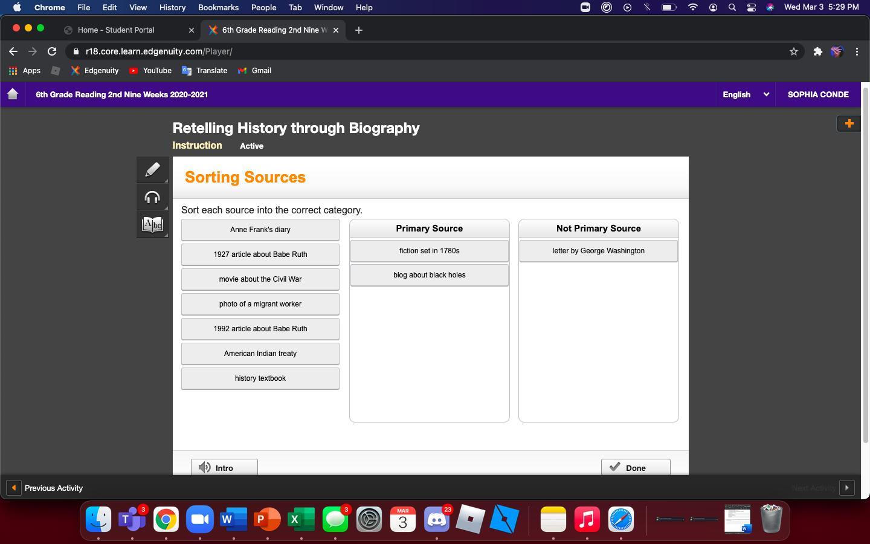Reload the Edgenuity page
This screenshot has height=544, width=870.
(x=52, y=51)
